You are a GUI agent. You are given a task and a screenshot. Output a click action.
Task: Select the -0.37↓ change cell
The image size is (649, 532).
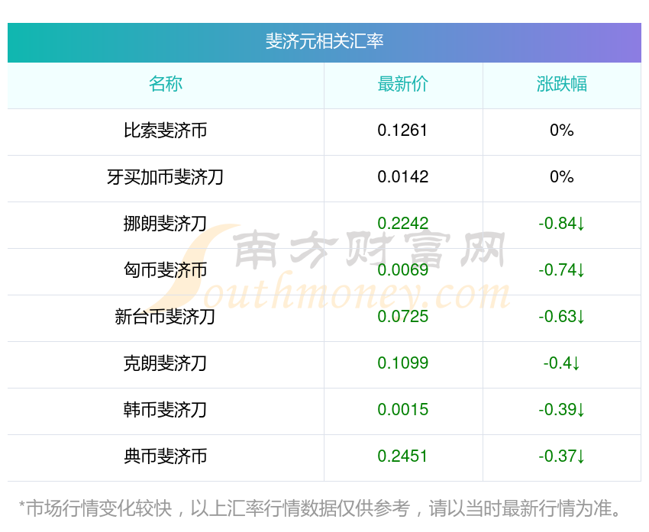pos(562,456)
